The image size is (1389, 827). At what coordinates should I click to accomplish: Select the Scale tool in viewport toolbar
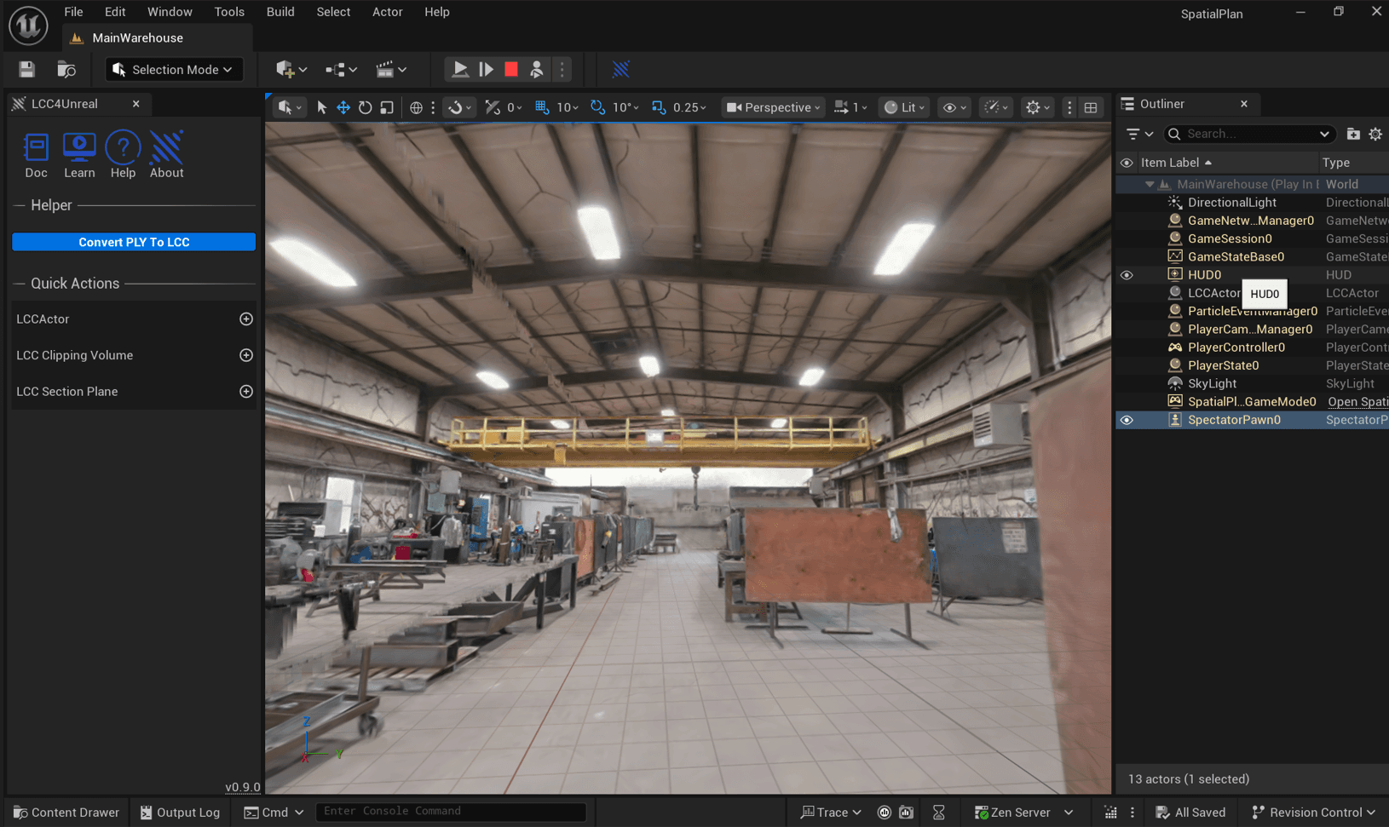click(x=386, y=107)
